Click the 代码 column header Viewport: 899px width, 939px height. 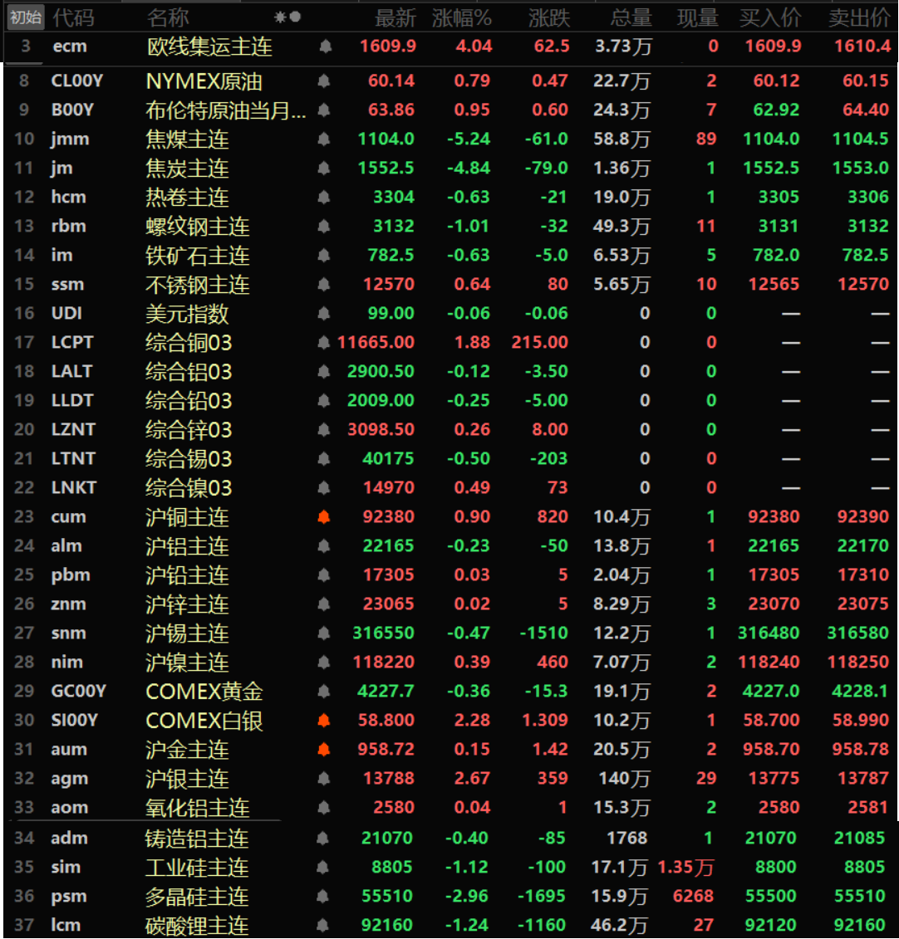tap(73, 17)
